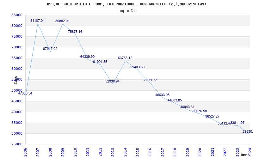Click the y-axis tick 65000
The height and width of the screenshot is (158, 253).
point(17,58)
